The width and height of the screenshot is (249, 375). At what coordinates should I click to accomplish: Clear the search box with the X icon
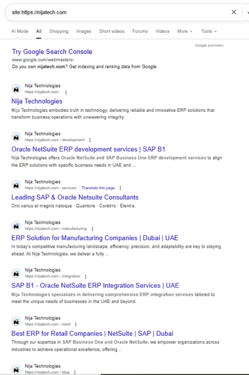tap(234, 12)
